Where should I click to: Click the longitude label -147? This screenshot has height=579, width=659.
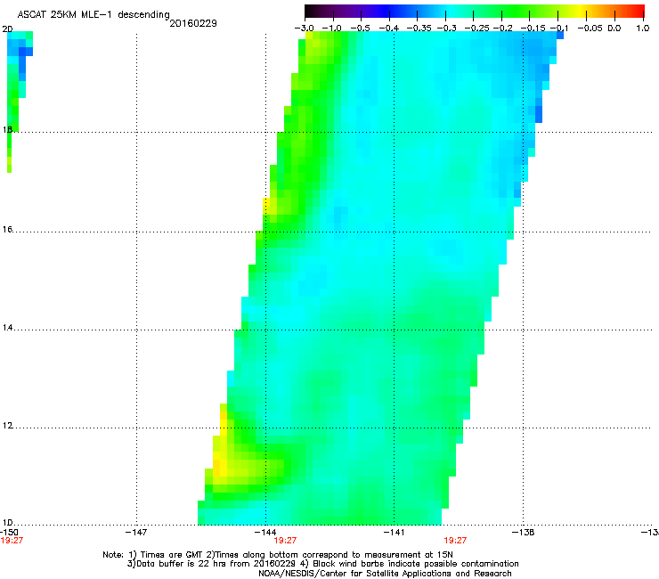click(x=136, y=533)
